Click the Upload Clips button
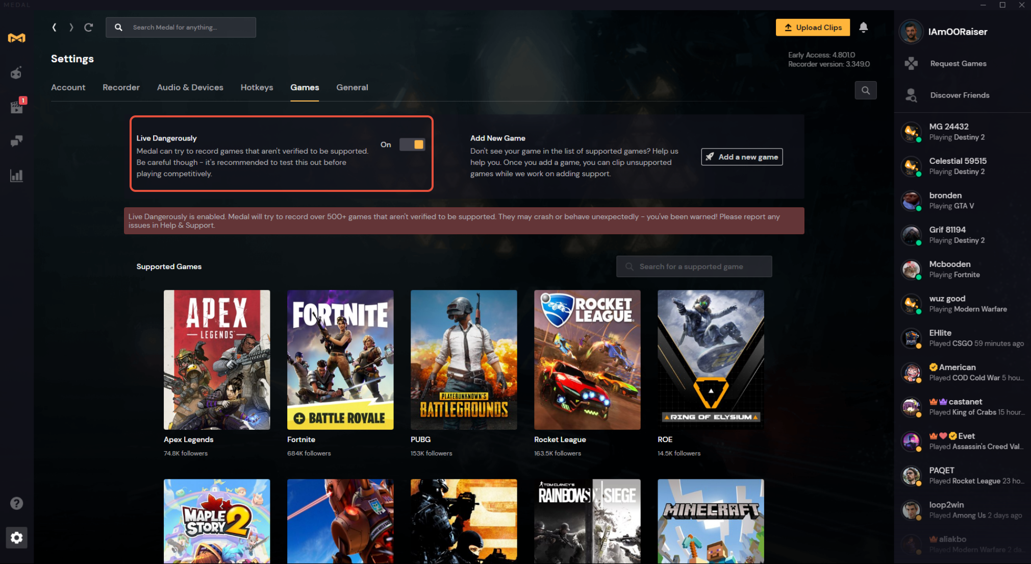Image resolution: width=1031 pixels, height=564 pixels. 813,28
